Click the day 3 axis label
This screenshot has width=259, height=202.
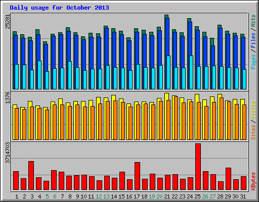tap(32, 196)
